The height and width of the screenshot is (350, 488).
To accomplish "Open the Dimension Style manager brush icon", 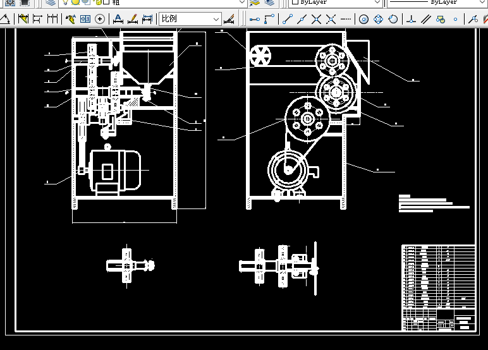I will pyautogui.click(x=229, y=19).
